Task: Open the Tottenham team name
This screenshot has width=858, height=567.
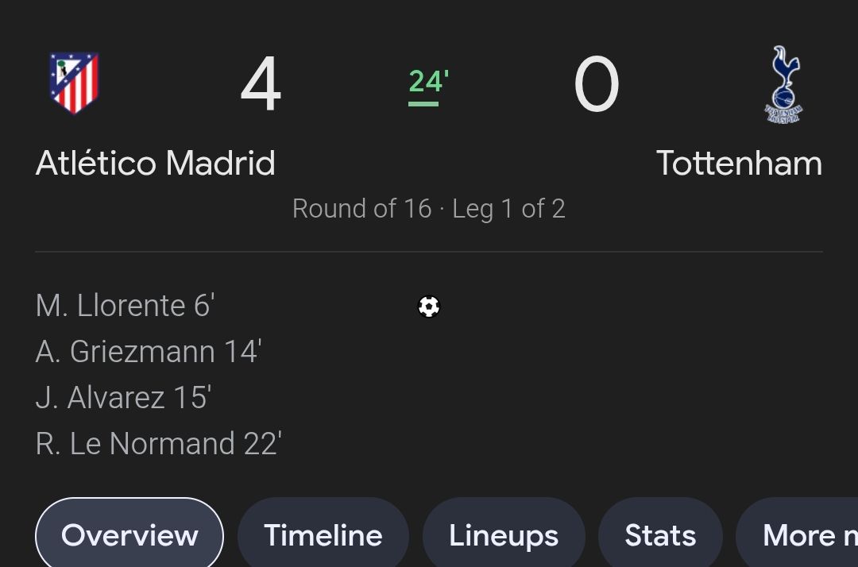Action: coord(739,164)
